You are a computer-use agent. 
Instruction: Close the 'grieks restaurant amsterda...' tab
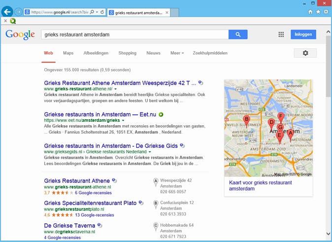167,13
